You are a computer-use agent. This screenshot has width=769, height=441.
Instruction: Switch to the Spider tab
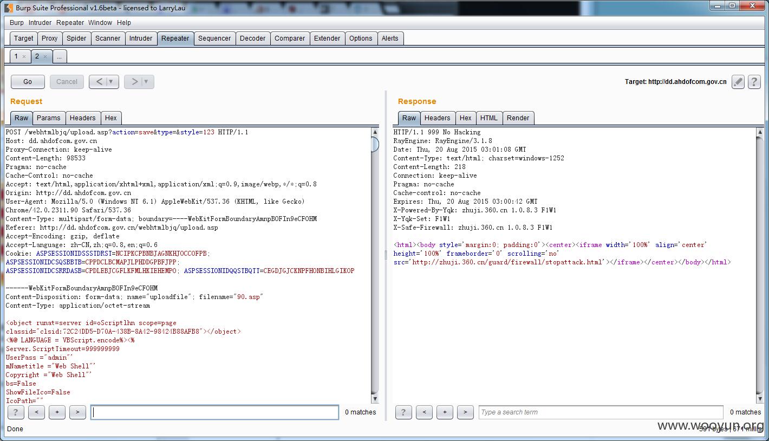76,38
